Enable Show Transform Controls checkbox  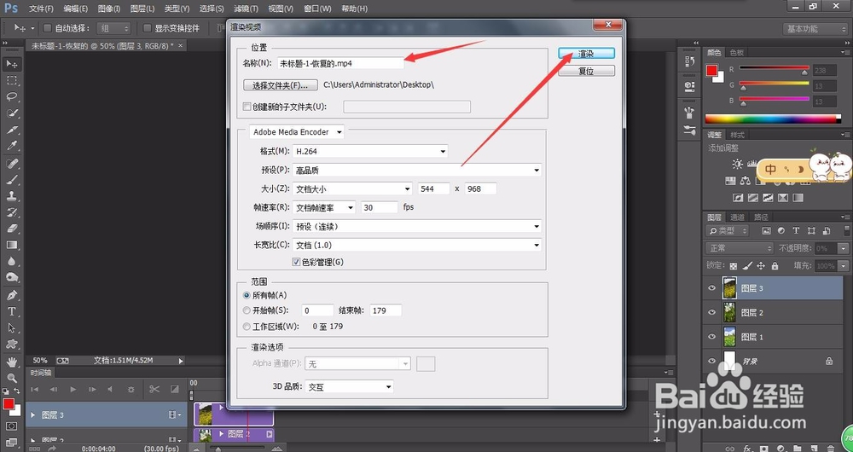click(147, 28)
